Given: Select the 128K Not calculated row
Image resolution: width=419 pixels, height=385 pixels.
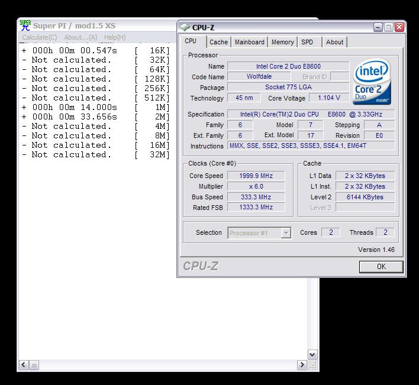Looking at the screenshot, I should [x=96, y=79].
